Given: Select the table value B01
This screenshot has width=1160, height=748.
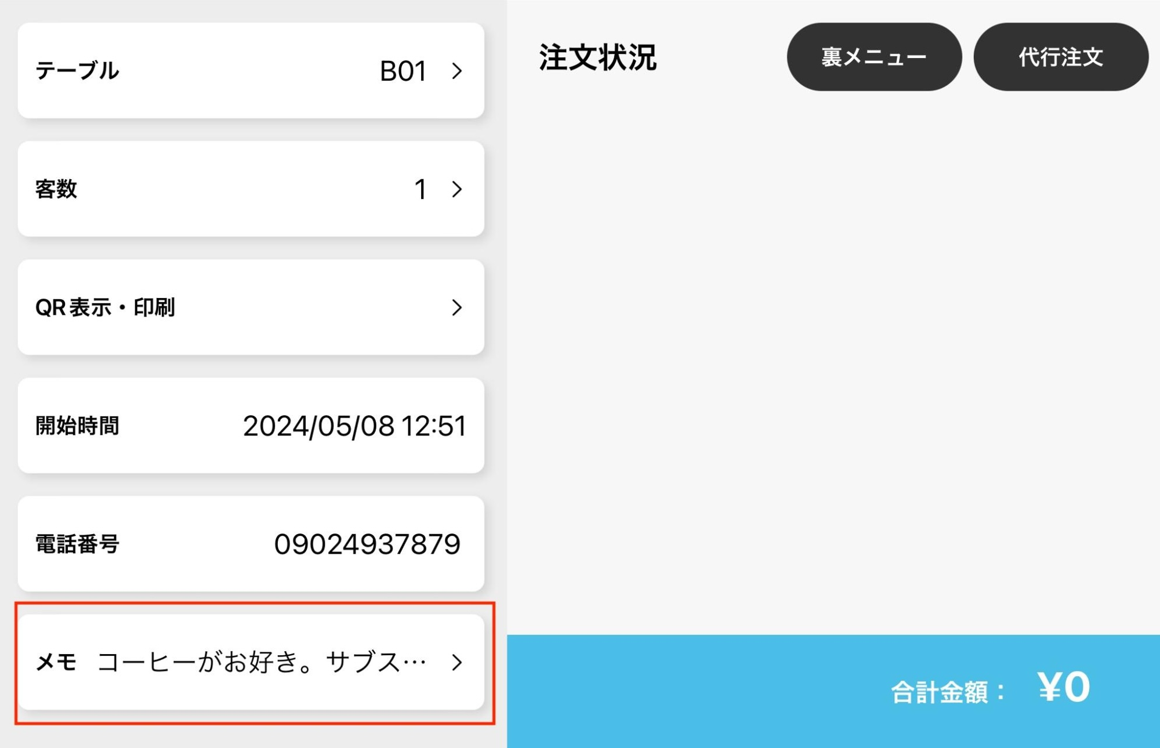Looking at the screenshot, I should [x=404, y=71].
